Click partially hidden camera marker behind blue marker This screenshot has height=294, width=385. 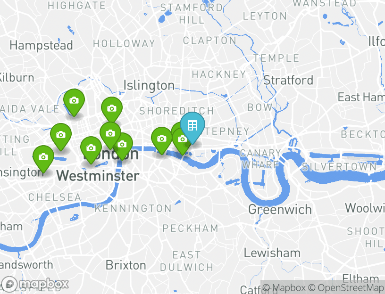[176, 129]
